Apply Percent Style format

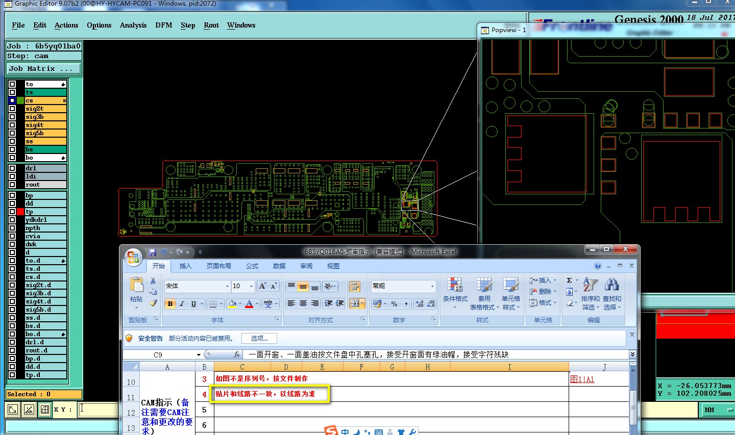(394, 303)
